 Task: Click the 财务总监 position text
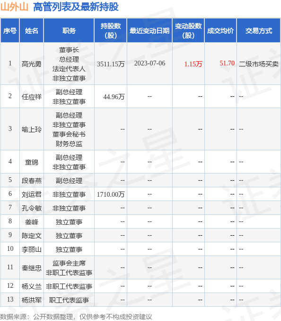(x=69, y=144)
